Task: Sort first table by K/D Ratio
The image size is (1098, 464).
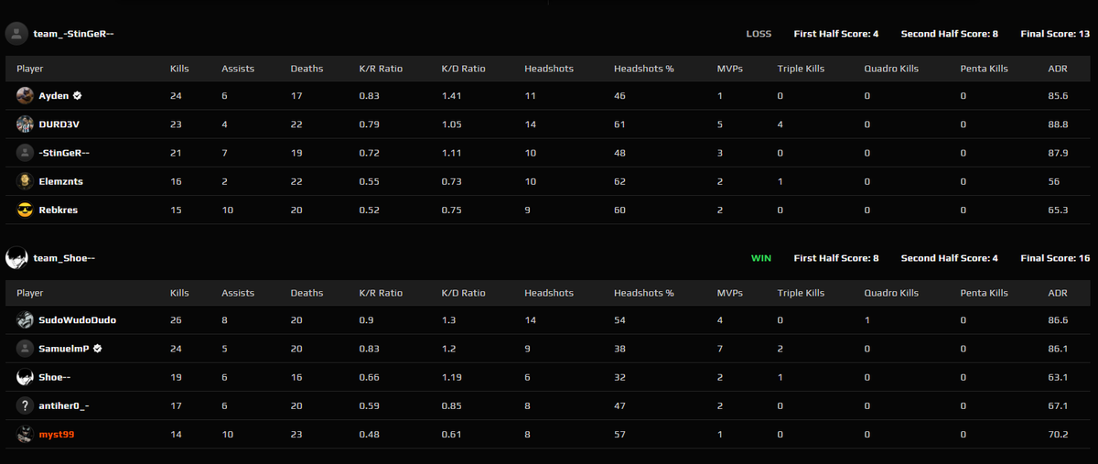Action: pyautogui.click(x=463, y=69)
